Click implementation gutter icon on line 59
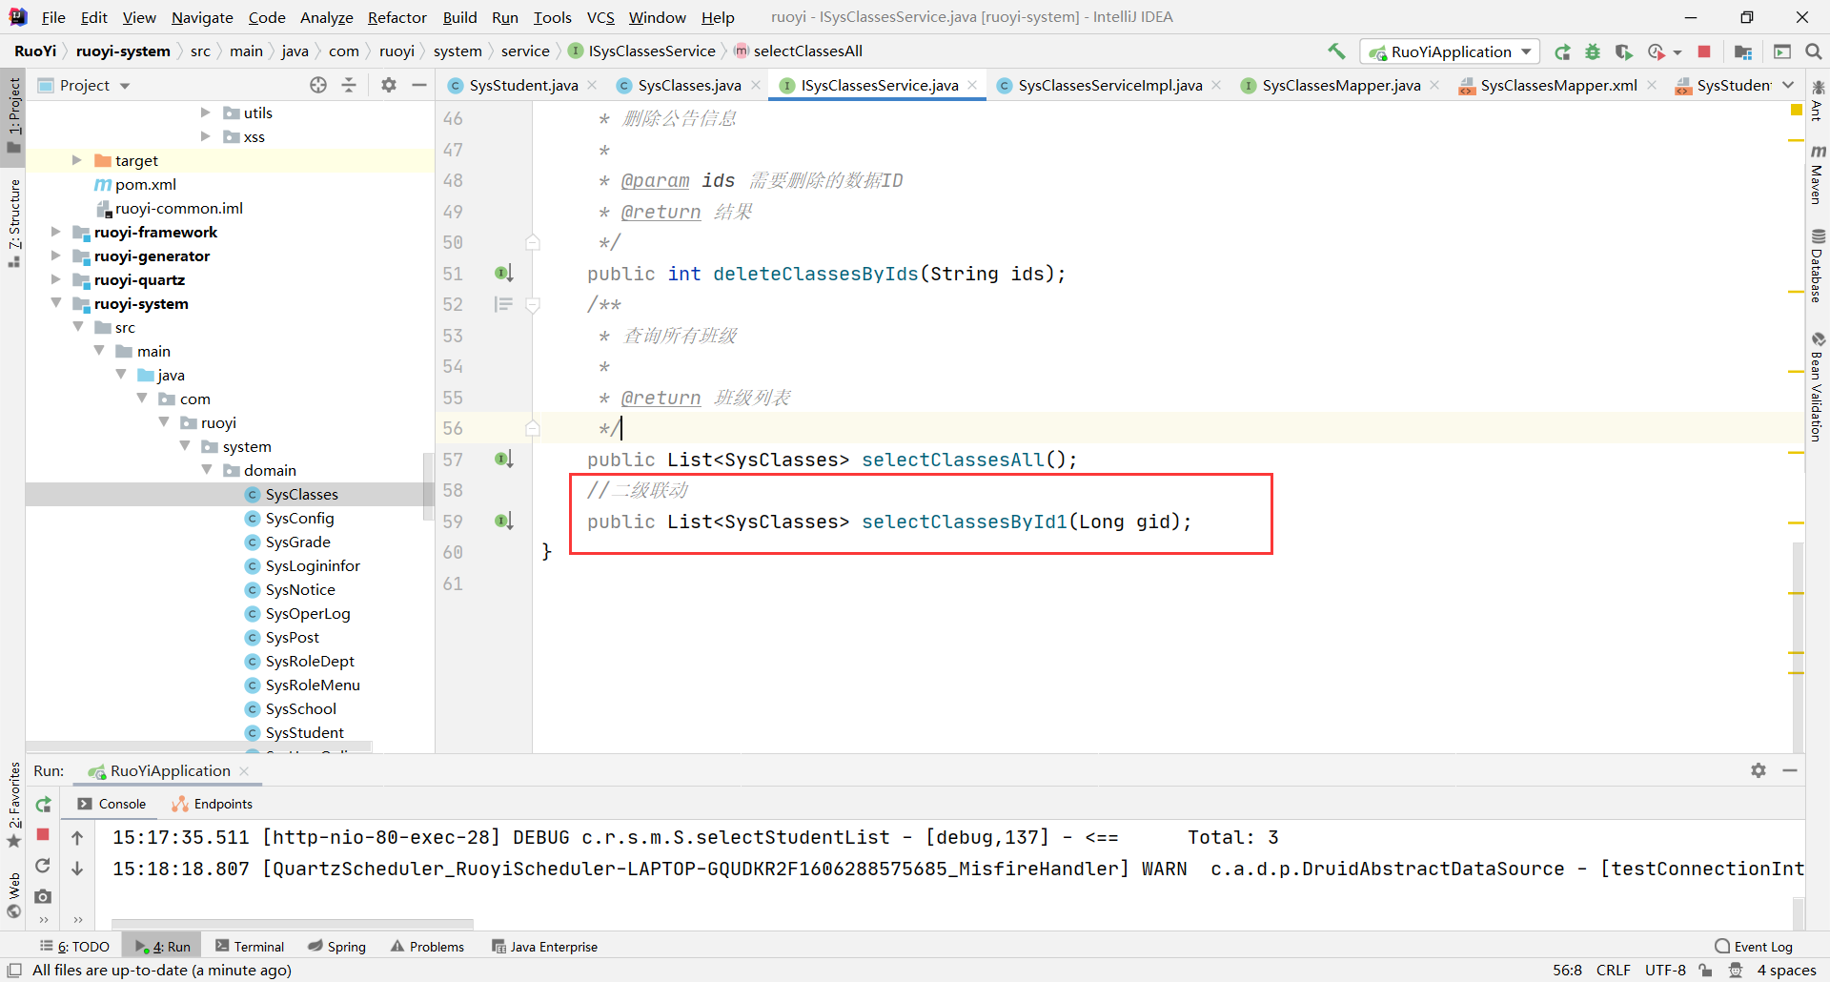Screen dimensions: 1830x982 pos(504,522)
